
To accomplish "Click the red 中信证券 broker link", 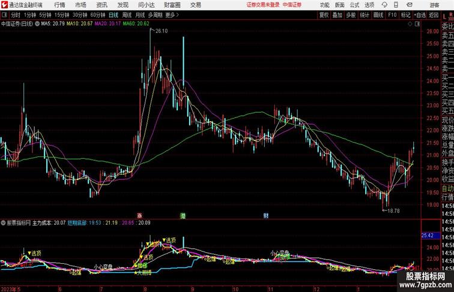I will tap(292, 5).
